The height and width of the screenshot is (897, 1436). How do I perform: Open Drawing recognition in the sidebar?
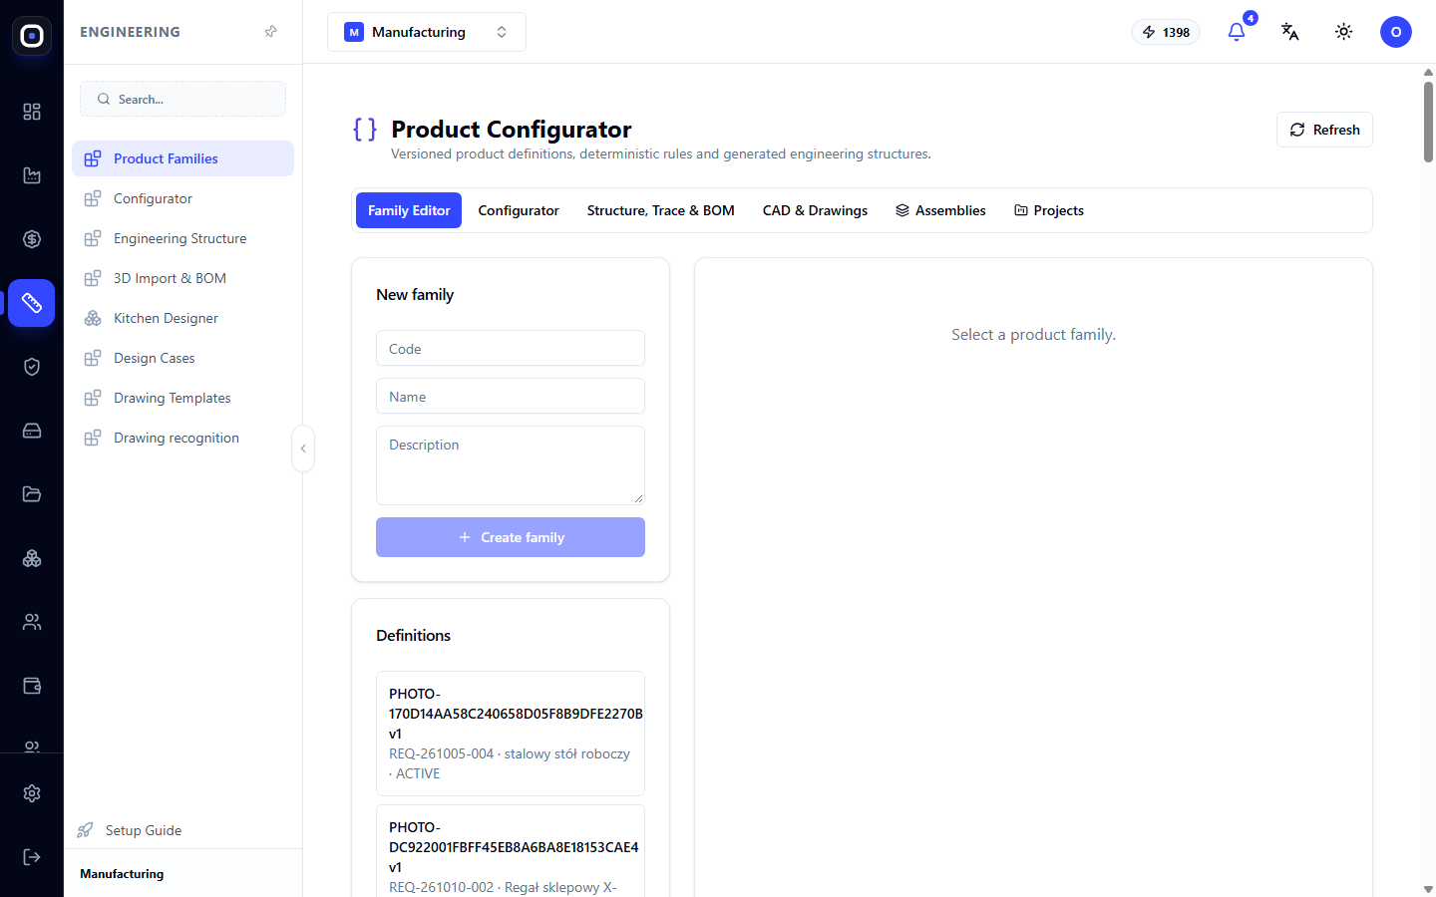(182, 438)
